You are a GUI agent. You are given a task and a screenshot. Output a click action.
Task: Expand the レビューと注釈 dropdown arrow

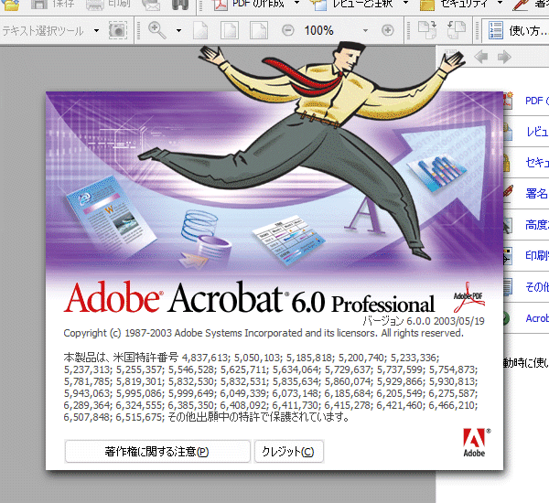pyautogui.click(x=405, y=3)
